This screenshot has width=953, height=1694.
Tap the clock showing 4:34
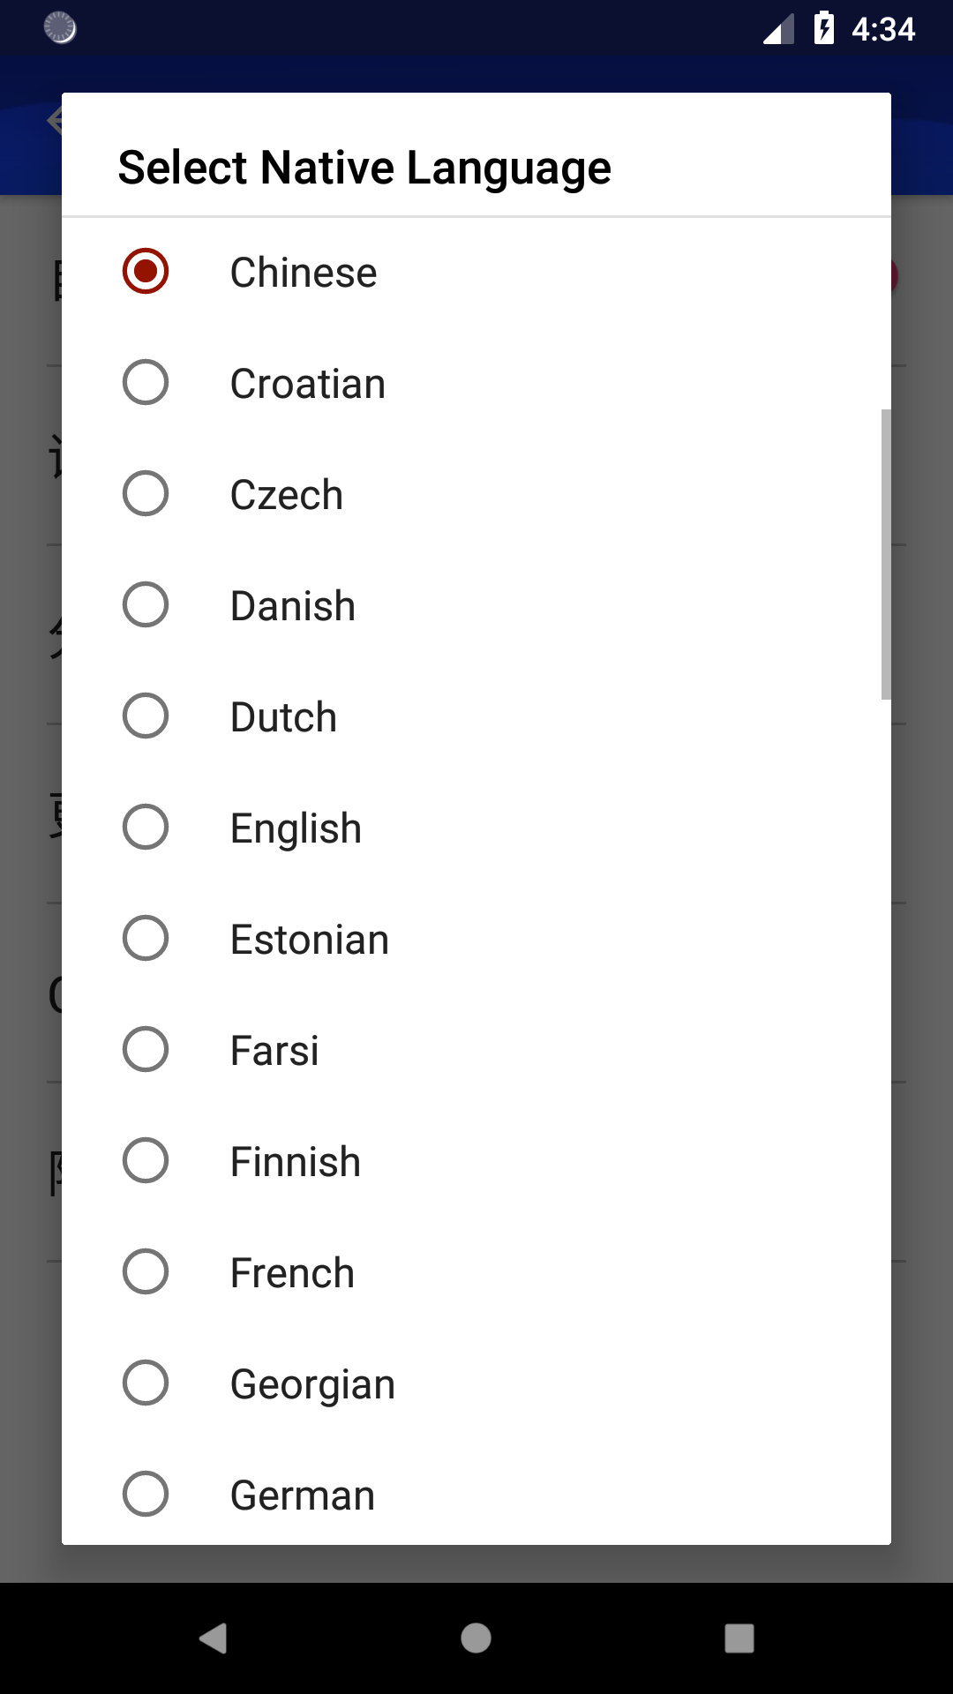click(x=883, y=29)
